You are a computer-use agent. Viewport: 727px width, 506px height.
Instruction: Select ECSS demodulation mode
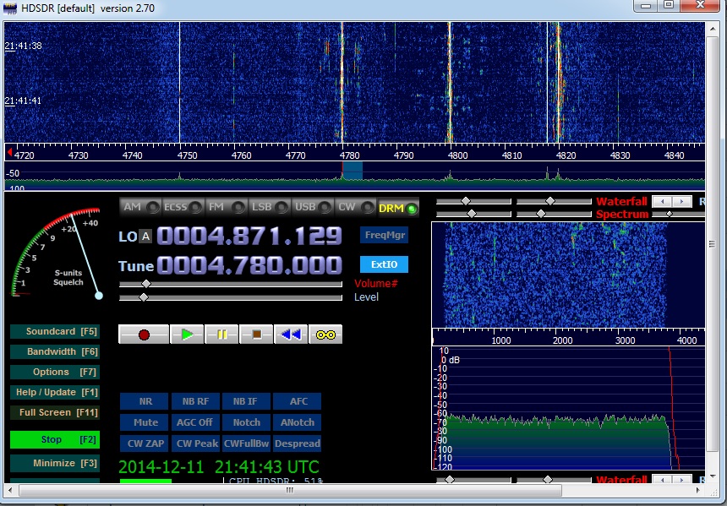pyautogui.click(x=183, y=207)
